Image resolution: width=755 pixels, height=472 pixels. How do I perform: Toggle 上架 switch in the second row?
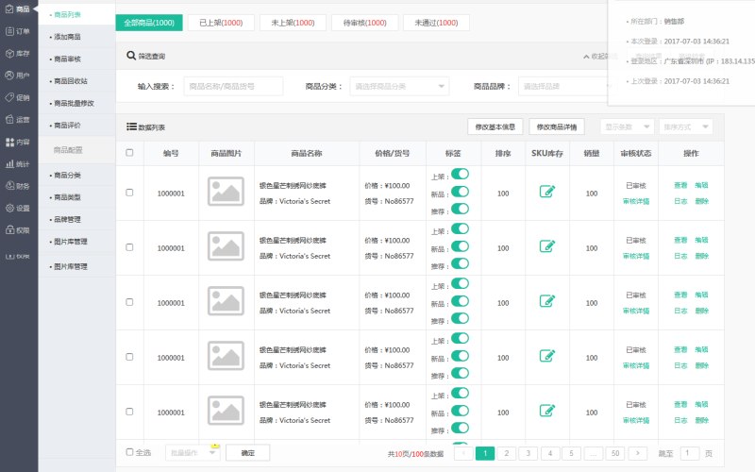(460, 228)
